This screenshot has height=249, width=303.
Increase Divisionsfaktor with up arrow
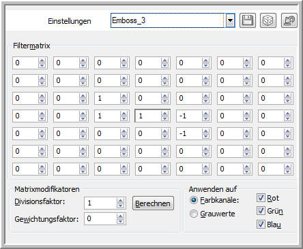[120, 201]
